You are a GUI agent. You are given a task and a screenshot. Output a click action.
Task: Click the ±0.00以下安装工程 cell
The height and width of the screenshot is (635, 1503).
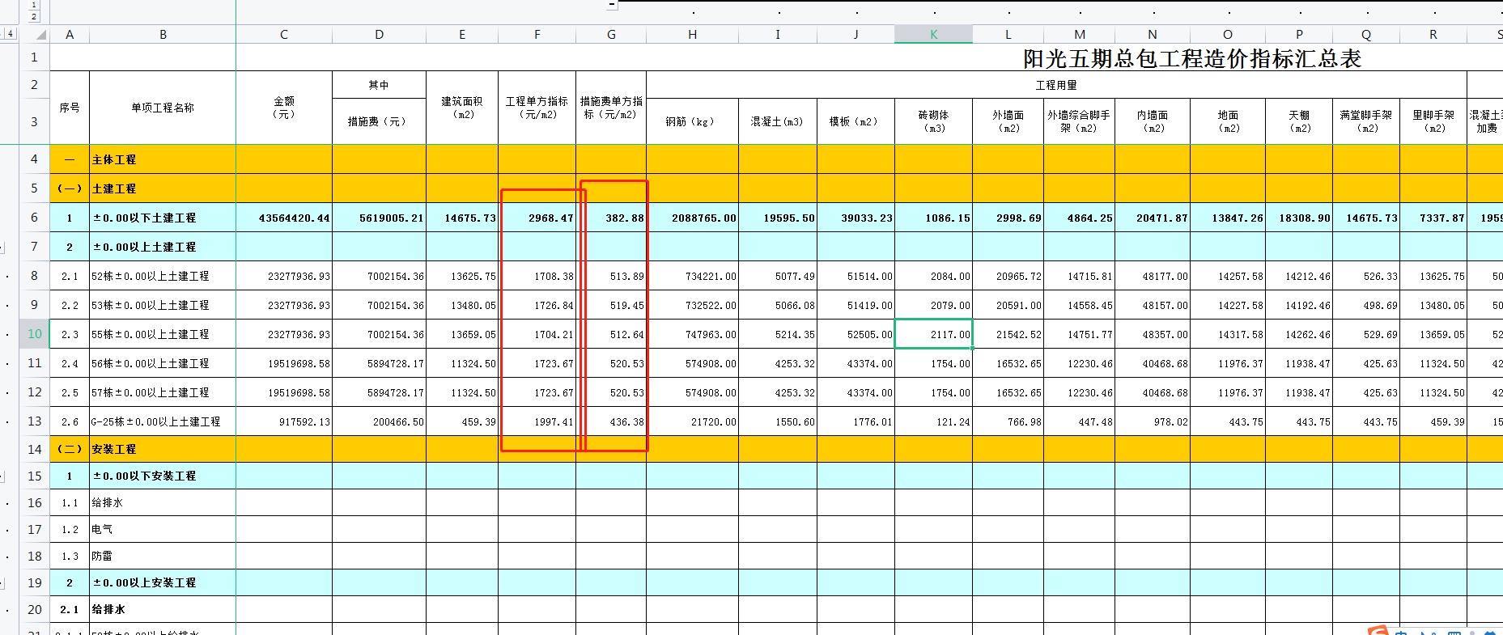coord(163,476)
